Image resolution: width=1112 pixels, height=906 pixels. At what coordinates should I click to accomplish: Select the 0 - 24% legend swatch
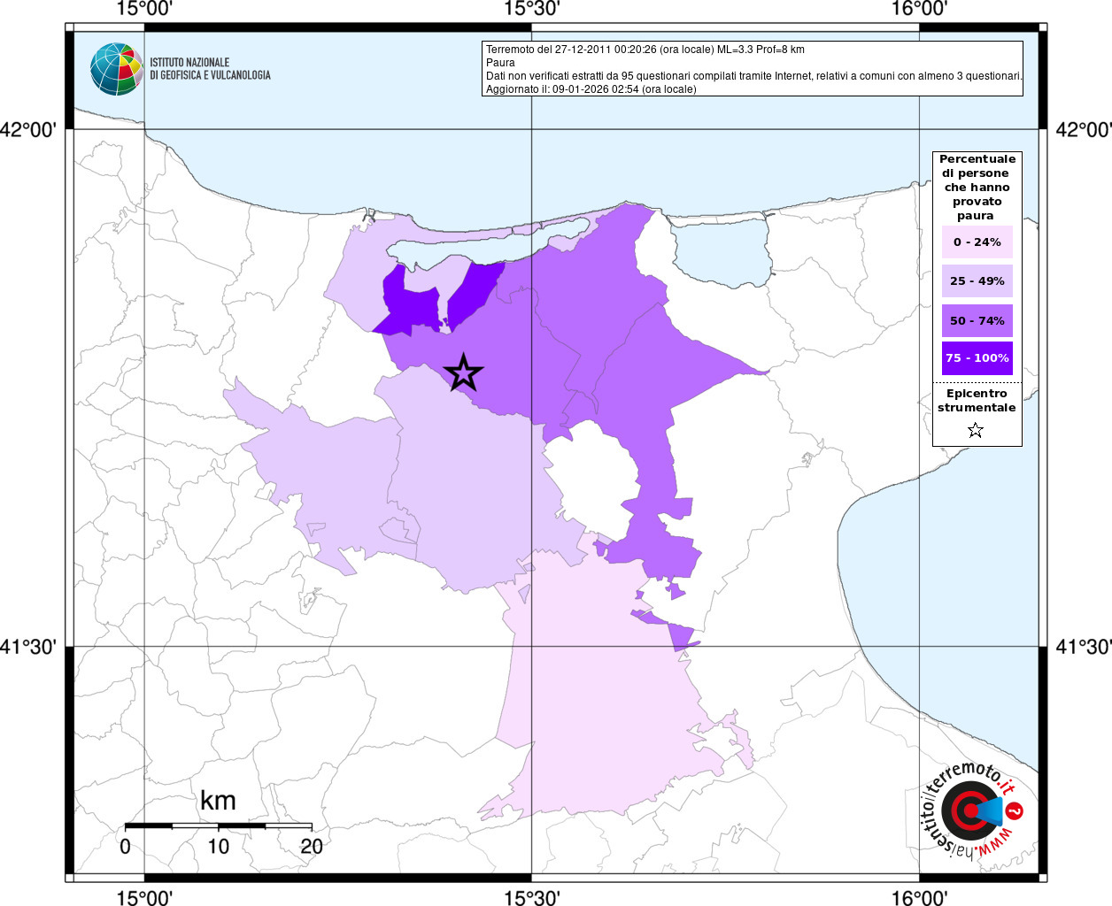977,242
